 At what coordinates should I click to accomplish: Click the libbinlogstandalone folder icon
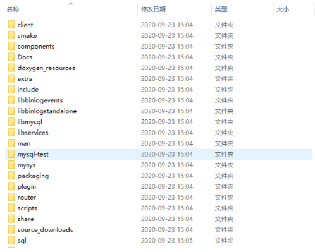11,111
